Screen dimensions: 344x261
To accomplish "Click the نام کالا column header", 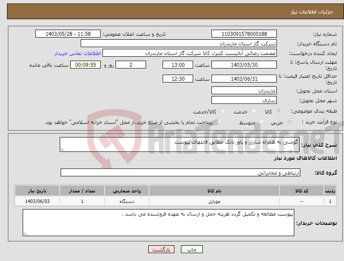I will [214, 191].
